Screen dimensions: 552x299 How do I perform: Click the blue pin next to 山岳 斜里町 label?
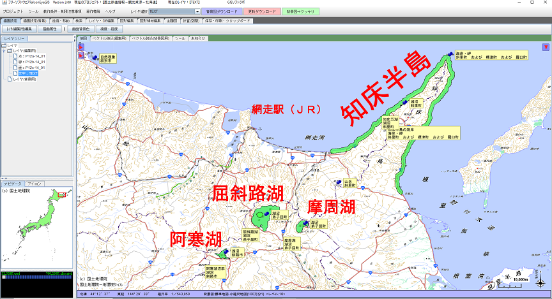339,182
